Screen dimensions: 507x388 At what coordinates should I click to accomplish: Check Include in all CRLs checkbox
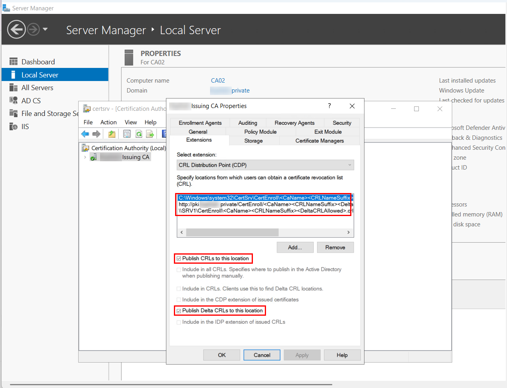[179, 270]
